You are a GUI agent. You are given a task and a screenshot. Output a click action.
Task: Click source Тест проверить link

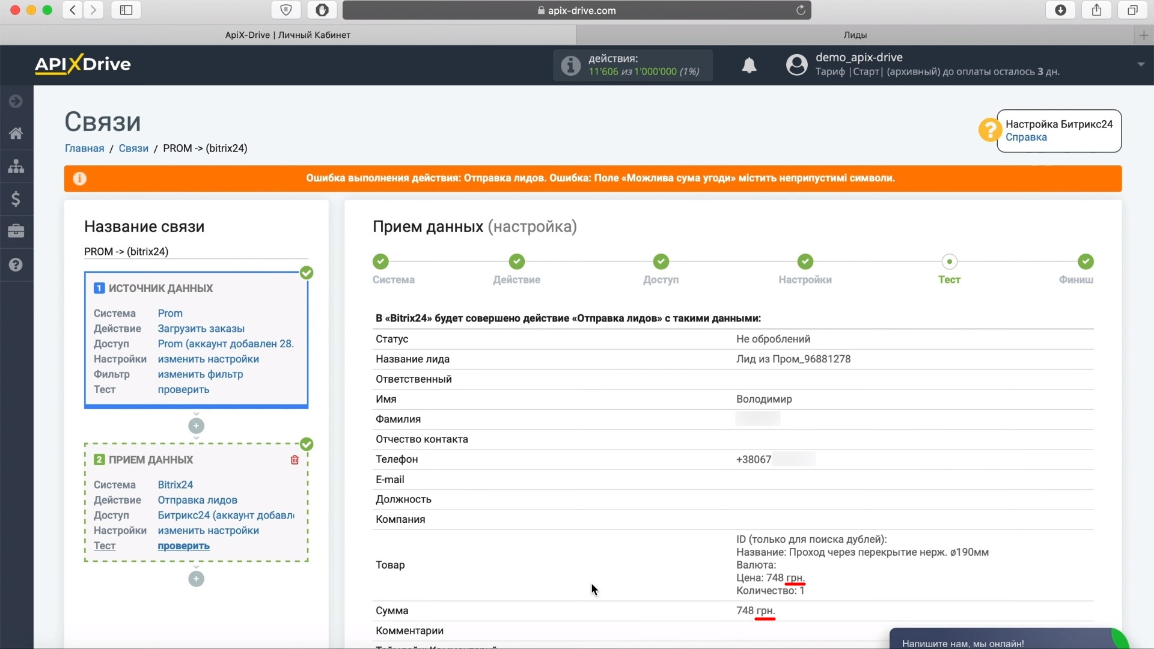[183, 389]
